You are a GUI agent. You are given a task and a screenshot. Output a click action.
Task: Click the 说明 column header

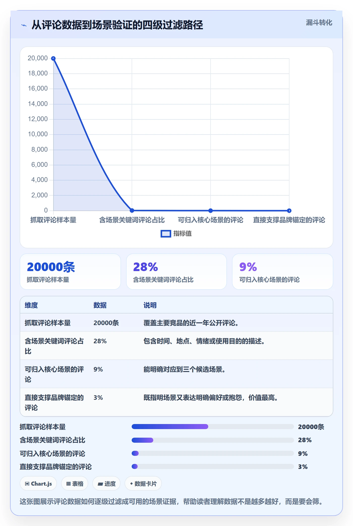tap(150, 305)
